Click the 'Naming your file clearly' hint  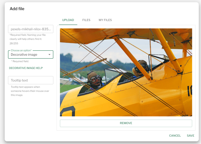point(28,37)
